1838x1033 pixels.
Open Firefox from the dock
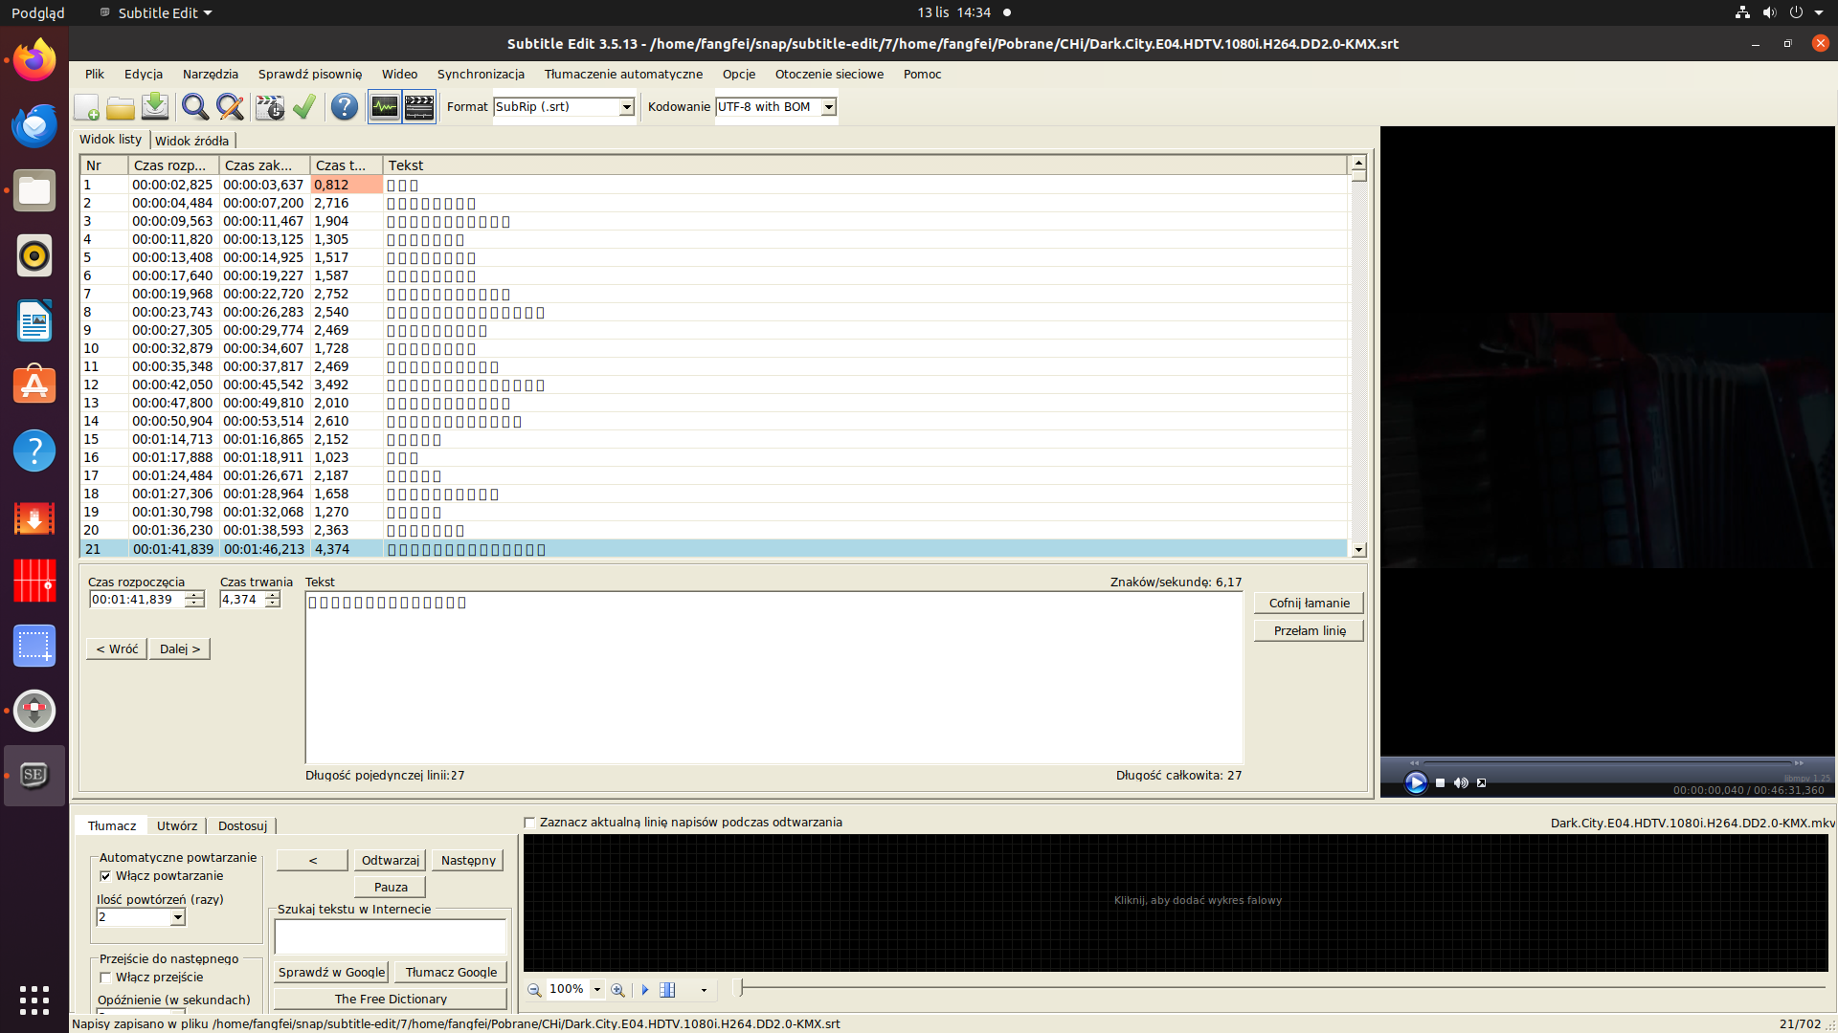[34, 60]
